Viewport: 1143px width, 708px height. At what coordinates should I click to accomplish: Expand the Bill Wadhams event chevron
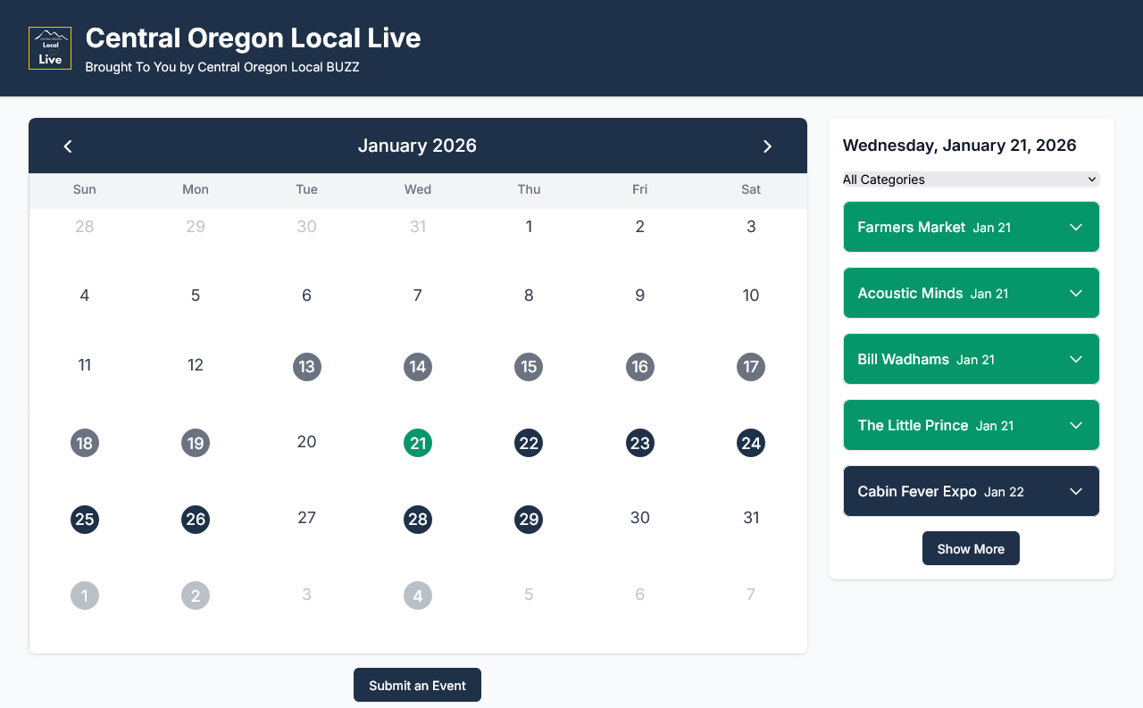pyautogui.click(x=1076, y=359)
